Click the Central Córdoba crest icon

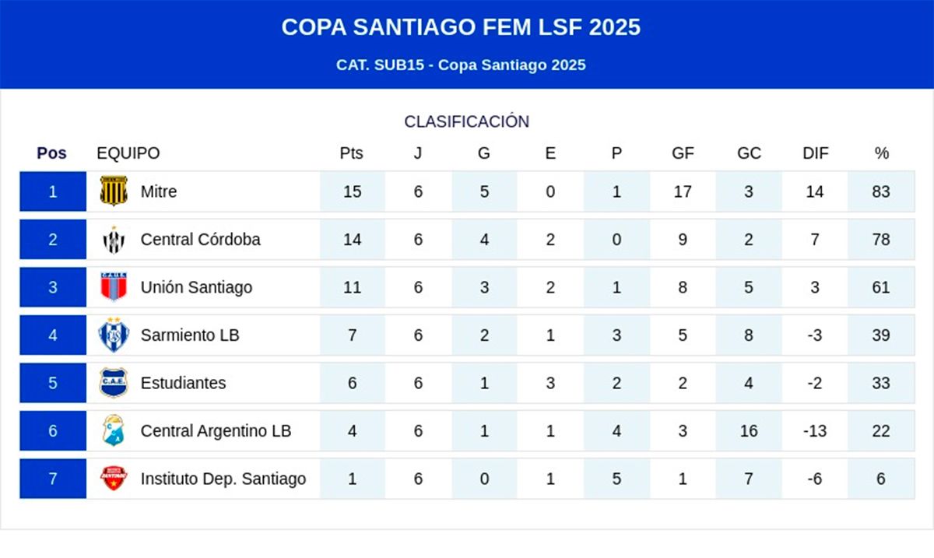(x=114, y=240)
